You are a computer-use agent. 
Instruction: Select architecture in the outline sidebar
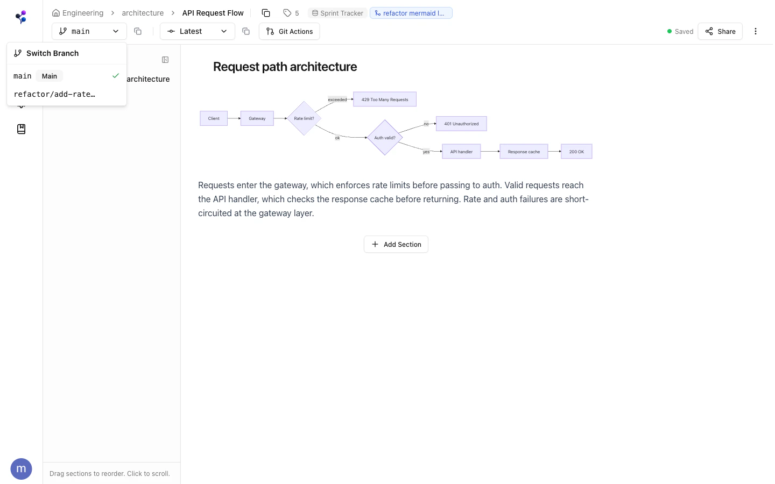(147, 79)
